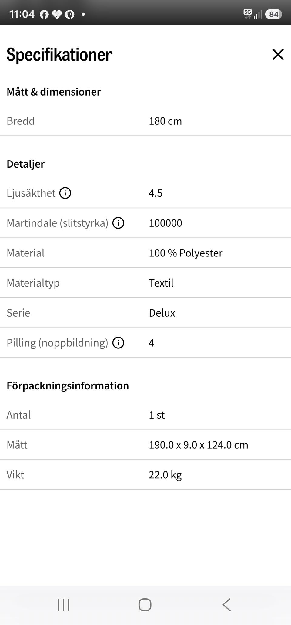This screenshot has width=291, height=625.
Task: Select the Bredd 180 cm row
Action: pyautogui.click(x=145, y=121)
